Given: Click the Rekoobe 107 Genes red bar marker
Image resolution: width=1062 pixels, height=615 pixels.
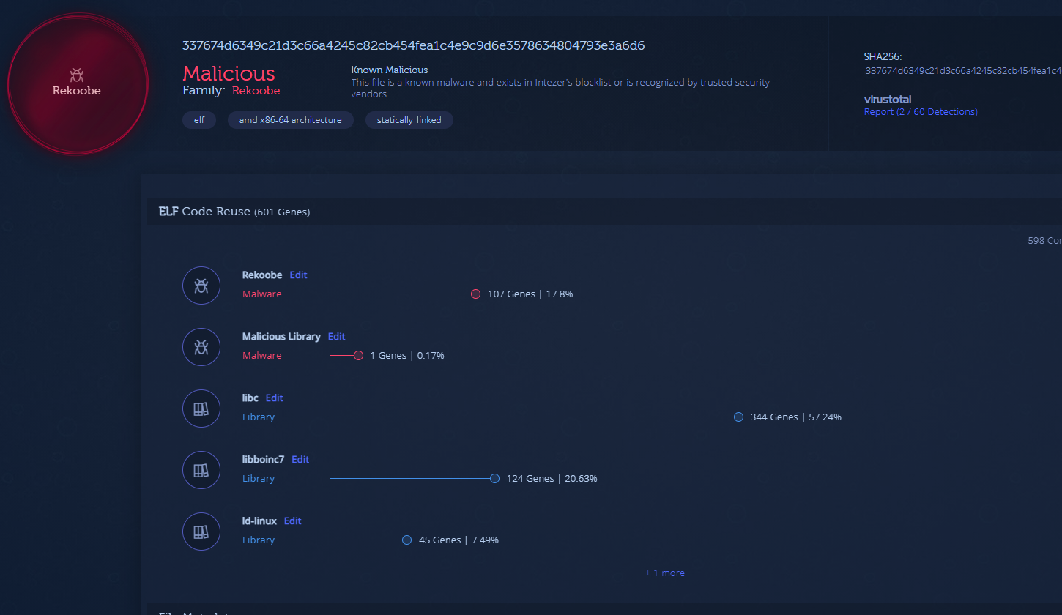Looking at the screenshot, I should click(475, 294).
